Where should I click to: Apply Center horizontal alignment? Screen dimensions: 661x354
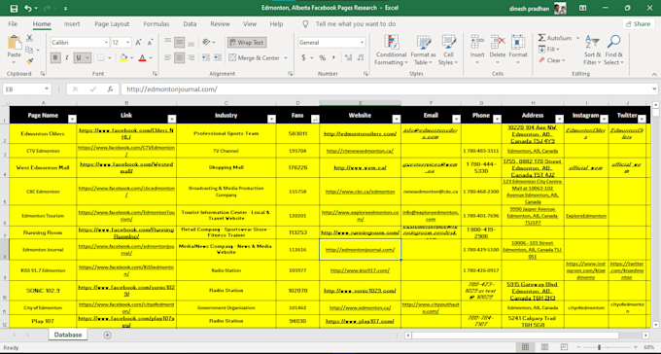click(179, 57)
